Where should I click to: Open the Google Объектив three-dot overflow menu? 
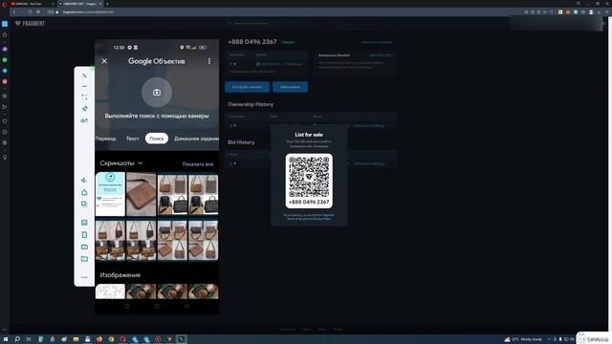(209, 61)
